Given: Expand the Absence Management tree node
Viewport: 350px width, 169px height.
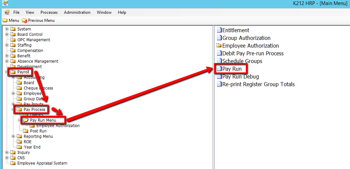Looking at the screenshot, I should pos(7,61).
